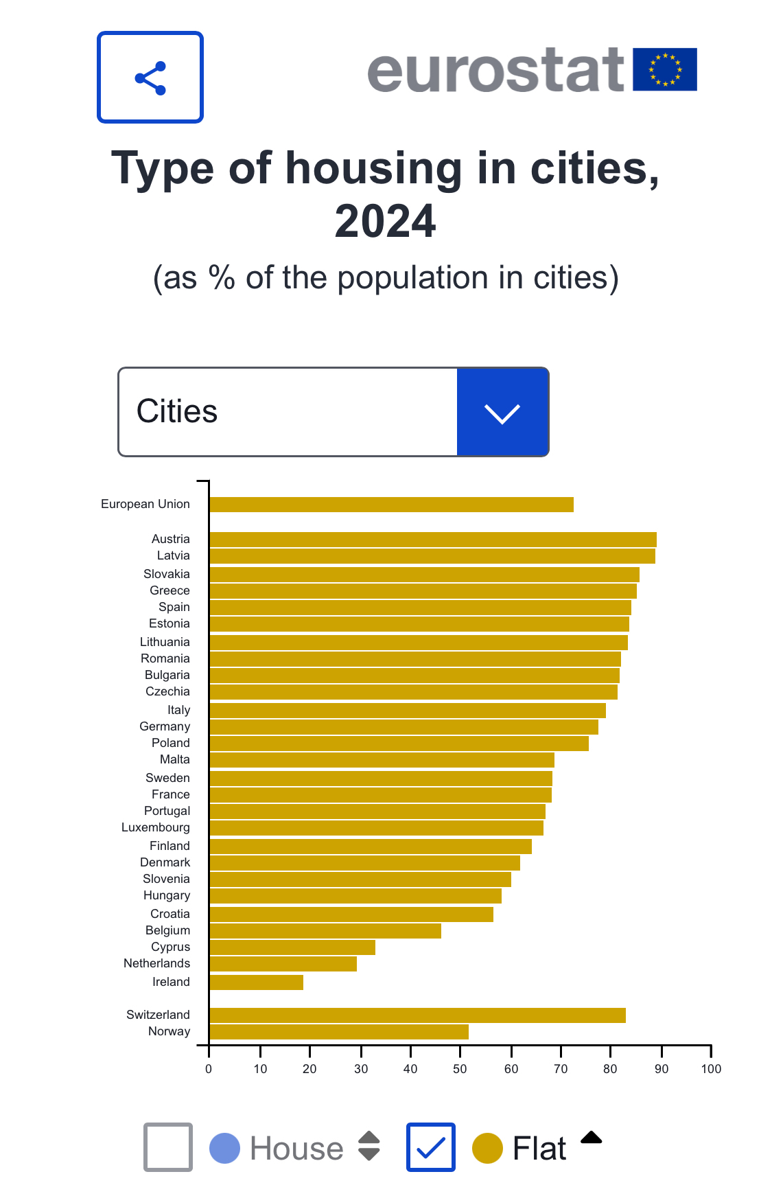Click the Flat legend label
The image size is (772, 1196).
tap(539, 1148)
